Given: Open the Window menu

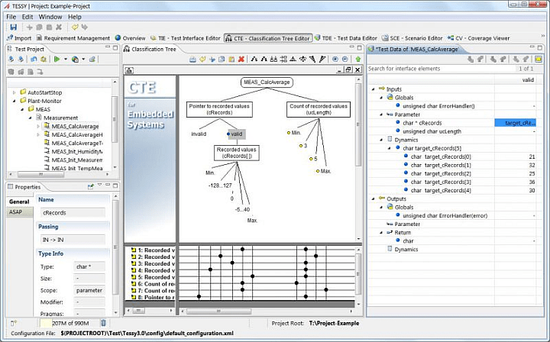Looking at the screenshot, I should point(50,16).
